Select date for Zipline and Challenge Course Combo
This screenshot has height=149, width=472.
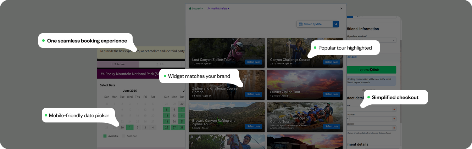[254, 94]
